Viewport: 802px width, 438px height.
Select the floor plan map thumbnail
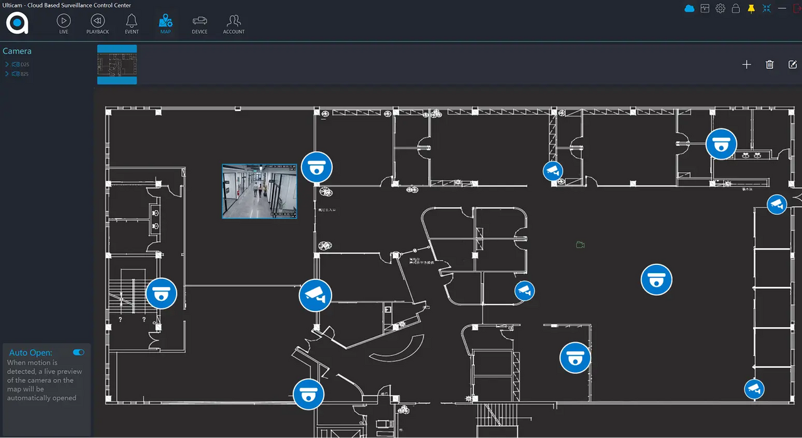(x=117, y=65)
